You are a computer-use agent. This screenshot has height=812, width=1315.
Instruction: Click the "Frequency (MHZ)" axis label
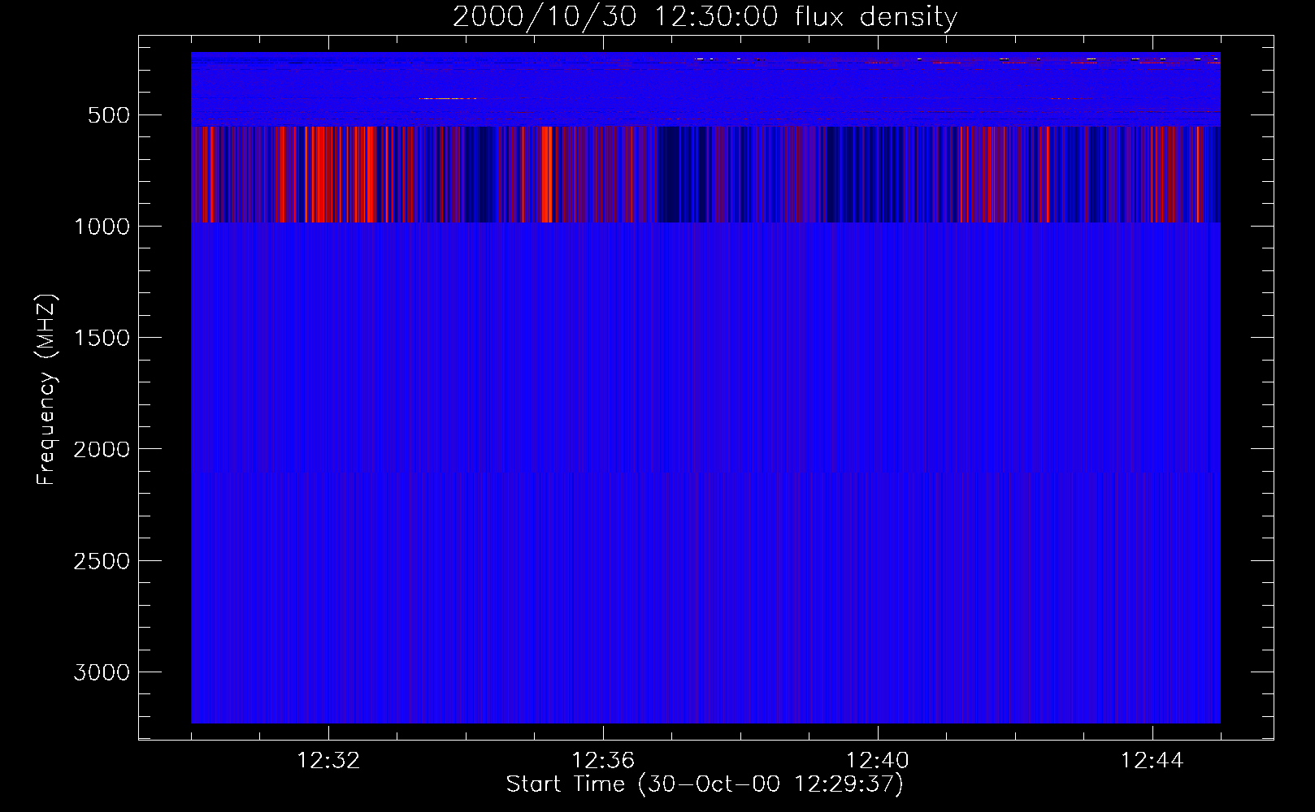pyautogui.click(x=47, y=390)
